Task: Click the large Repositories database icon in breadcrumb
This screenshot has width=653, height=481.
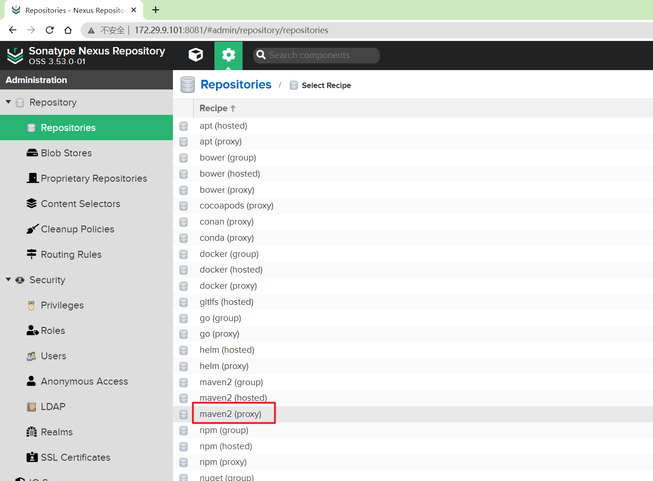Action: coord(188,85)
